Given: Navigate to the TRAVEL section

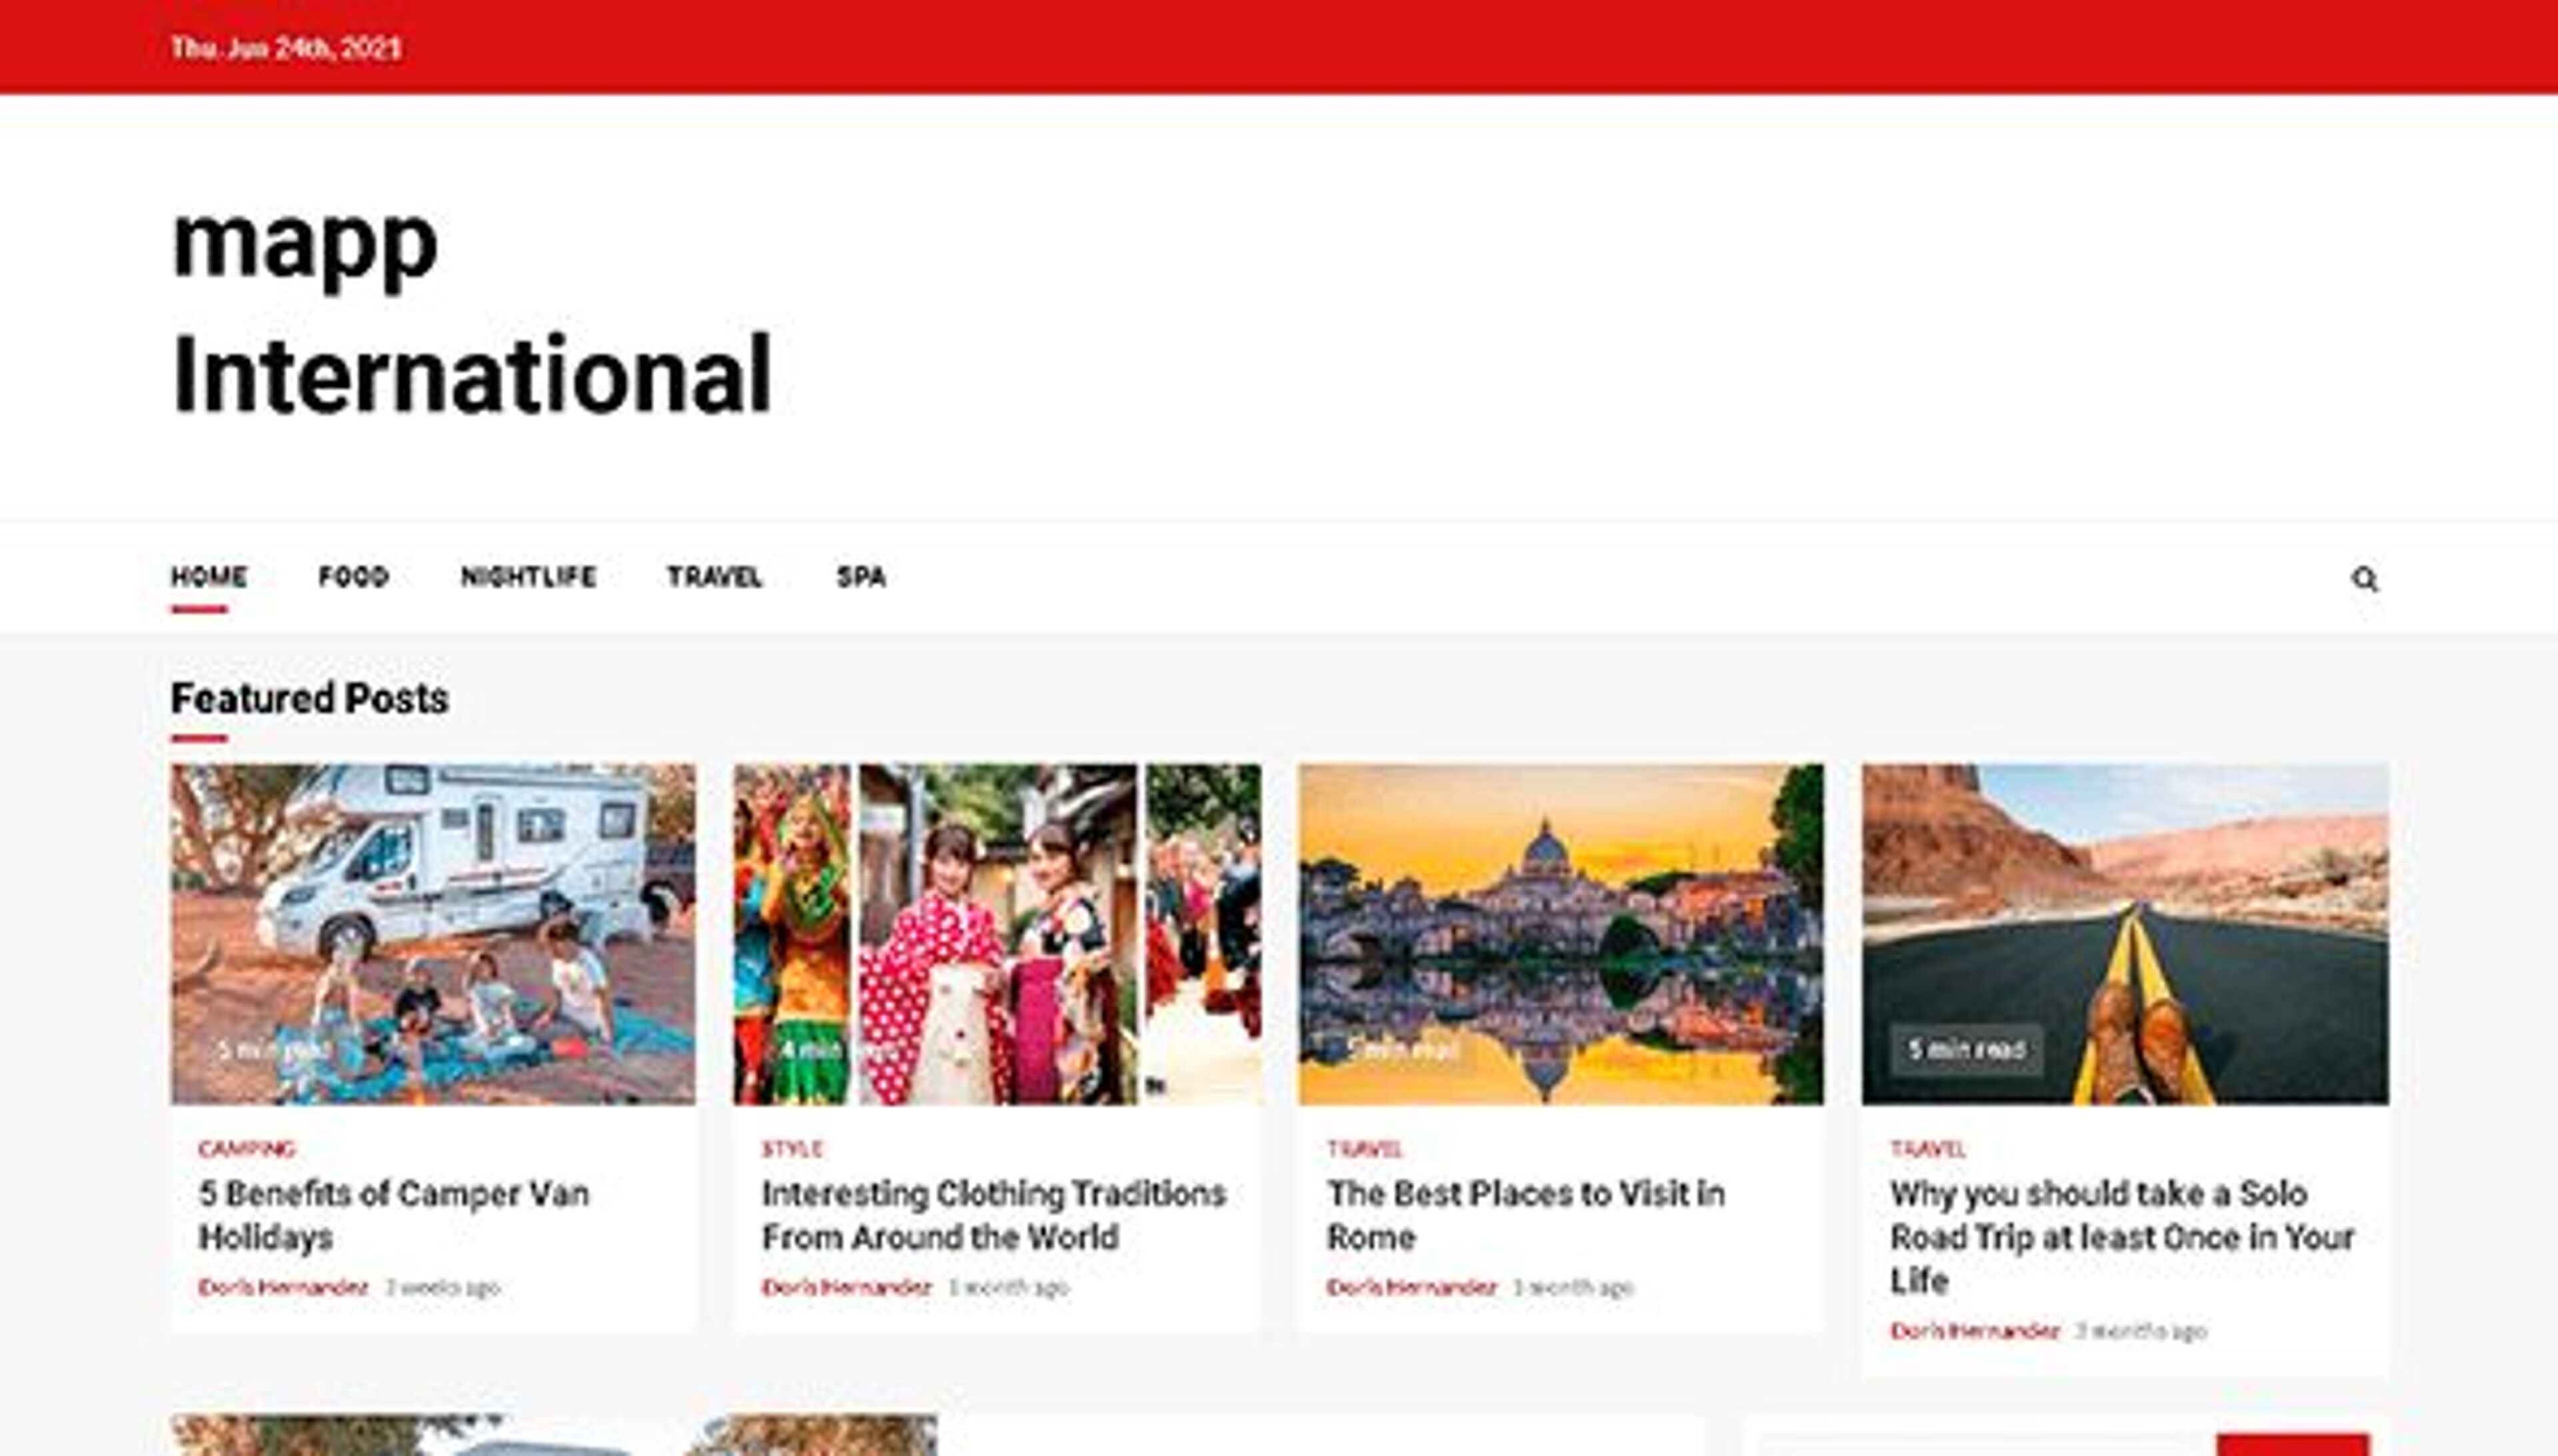Looking at the screenshot, I should 714,577.
